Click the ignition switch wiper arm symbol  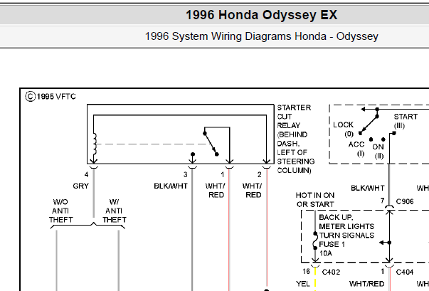[369, 125]
